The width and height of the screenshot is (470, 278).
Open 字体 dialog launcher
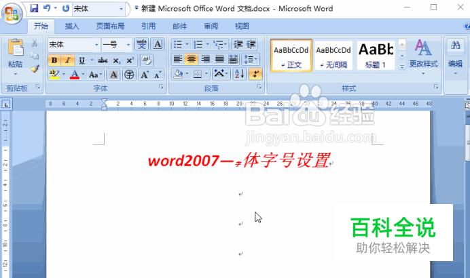(161, 87)
